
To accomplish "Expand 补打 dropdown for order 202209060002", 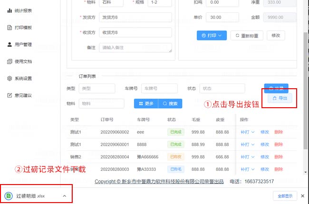I will coord(247,132).
